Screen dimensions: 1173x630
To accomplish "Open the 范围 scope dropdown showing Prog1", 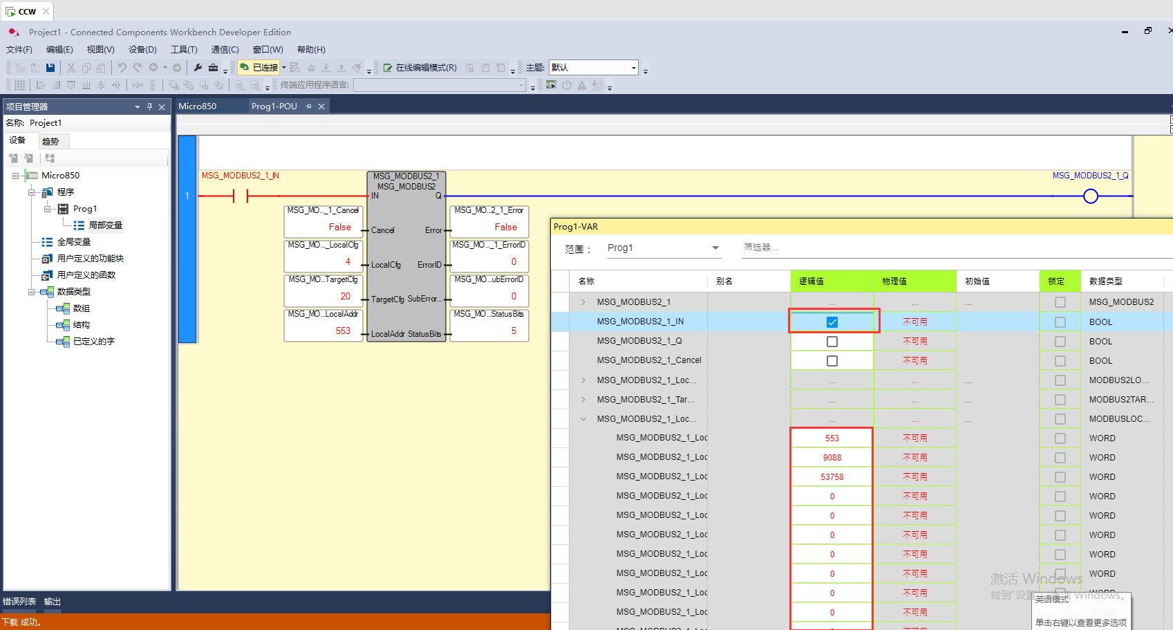I will click(664, 248).
